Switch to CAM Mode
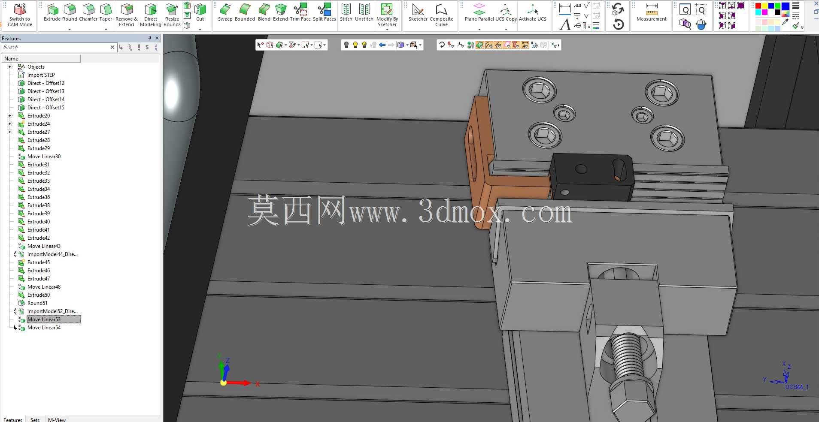The image size is (819, 422). [x=20, y=15]
